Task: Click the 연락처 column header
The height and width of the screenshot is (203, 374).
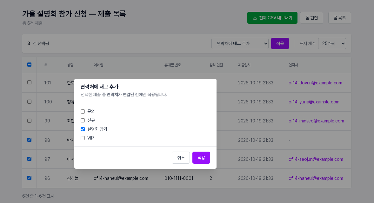Action: click(293, 65)
